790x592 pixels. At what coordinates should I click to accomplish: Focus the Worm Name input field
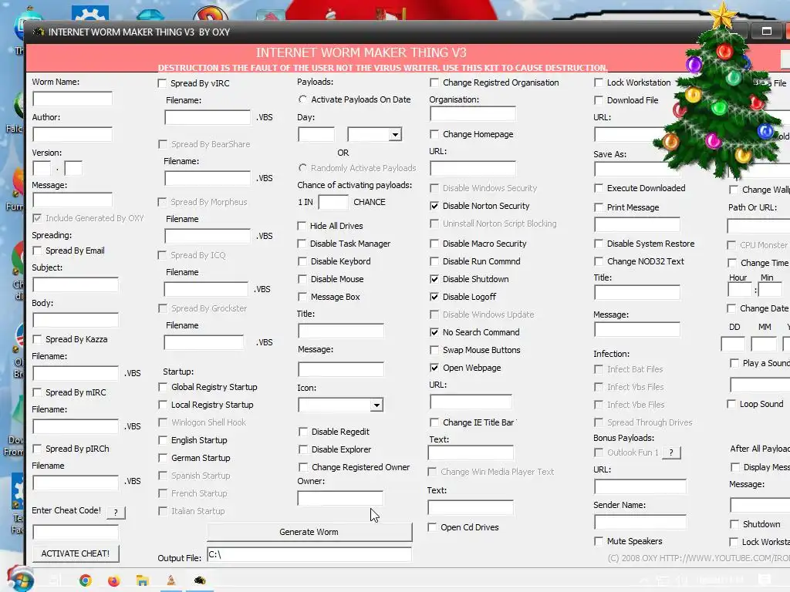[x=73, y=99]
